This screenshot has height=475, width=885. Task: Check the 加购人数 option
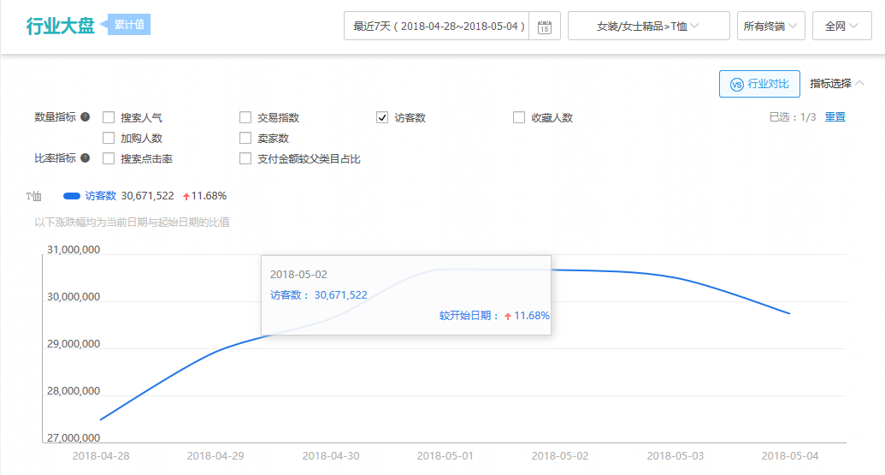[109, 138]
